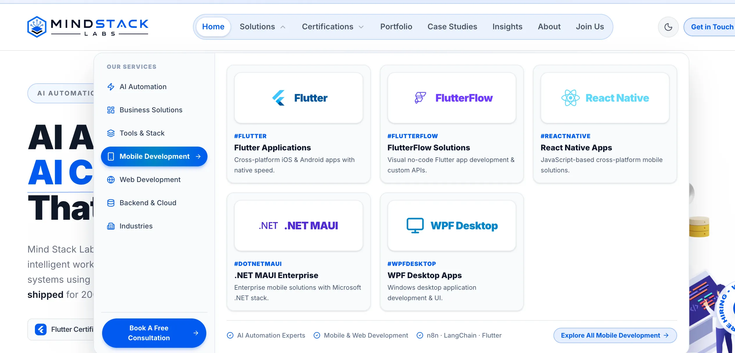Click the Industries building icon
Image resolution: width=735 pixels, height=353 pixels.
tap(111, 226)
